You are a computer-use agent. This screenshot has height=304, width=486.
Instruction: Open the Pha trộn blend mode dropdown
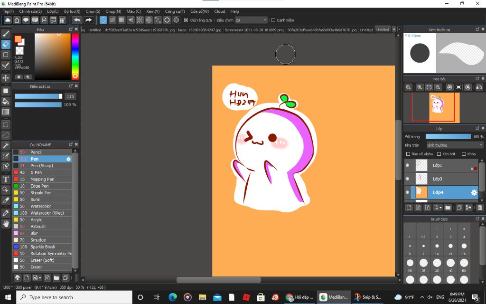coord(455,145)
